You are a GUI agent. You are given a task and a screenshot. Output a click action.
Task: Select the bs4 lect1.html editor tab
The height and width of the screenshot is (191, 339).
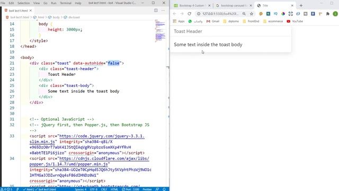[19, 11]
